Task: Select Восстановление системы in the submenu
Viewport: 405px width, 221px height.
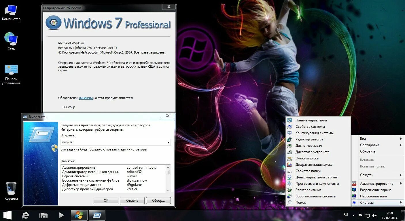Action: 318,196
